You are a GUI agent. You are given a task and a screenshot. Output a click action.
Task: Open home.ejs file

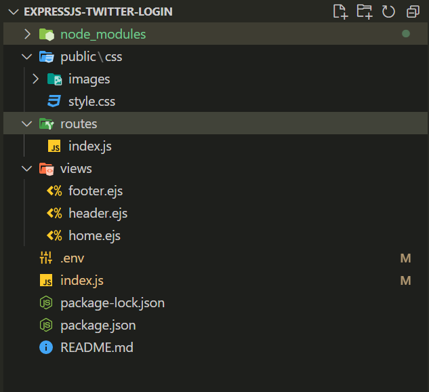[94, 236]
